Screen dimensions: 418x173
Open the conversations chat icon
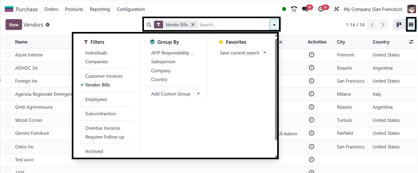pyautogui.click(x=305, y=9)
